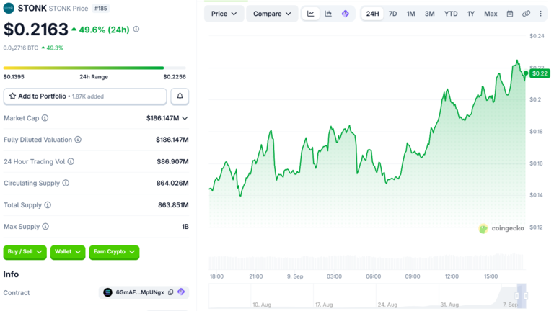Click the 864.026M circulating supply value
The height and width of the screenshot is (311, 554).
pos(172,183)
